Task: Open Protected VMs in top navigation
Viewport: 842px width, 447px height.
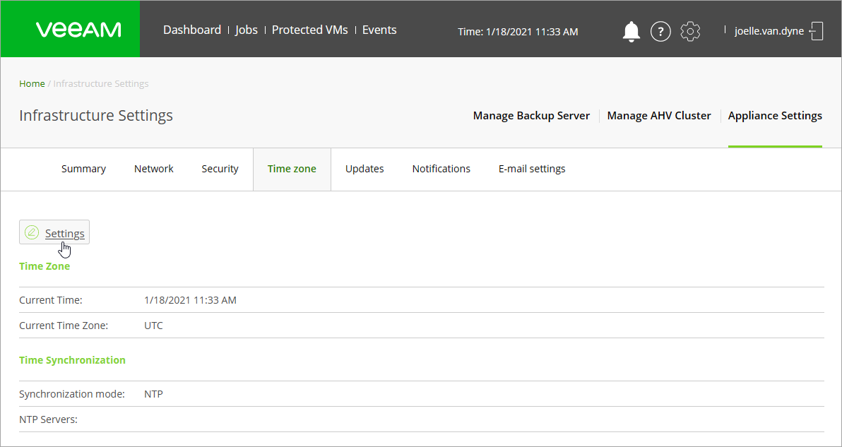Action: click(x=310, y=30)
